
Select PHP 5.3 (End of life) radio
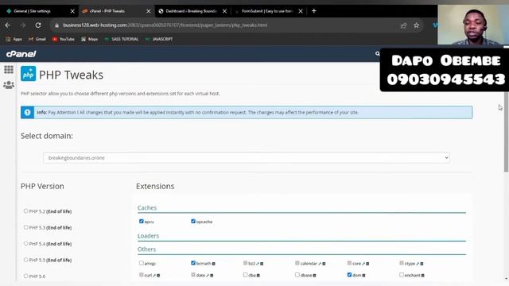point(25,227)
